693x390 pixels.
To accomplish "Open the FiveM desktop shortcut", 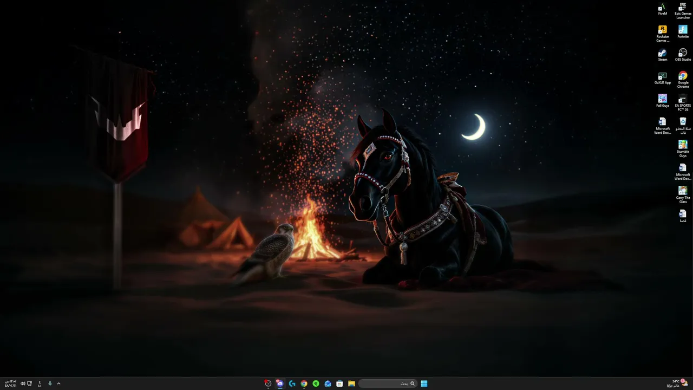I will point(662,9).
